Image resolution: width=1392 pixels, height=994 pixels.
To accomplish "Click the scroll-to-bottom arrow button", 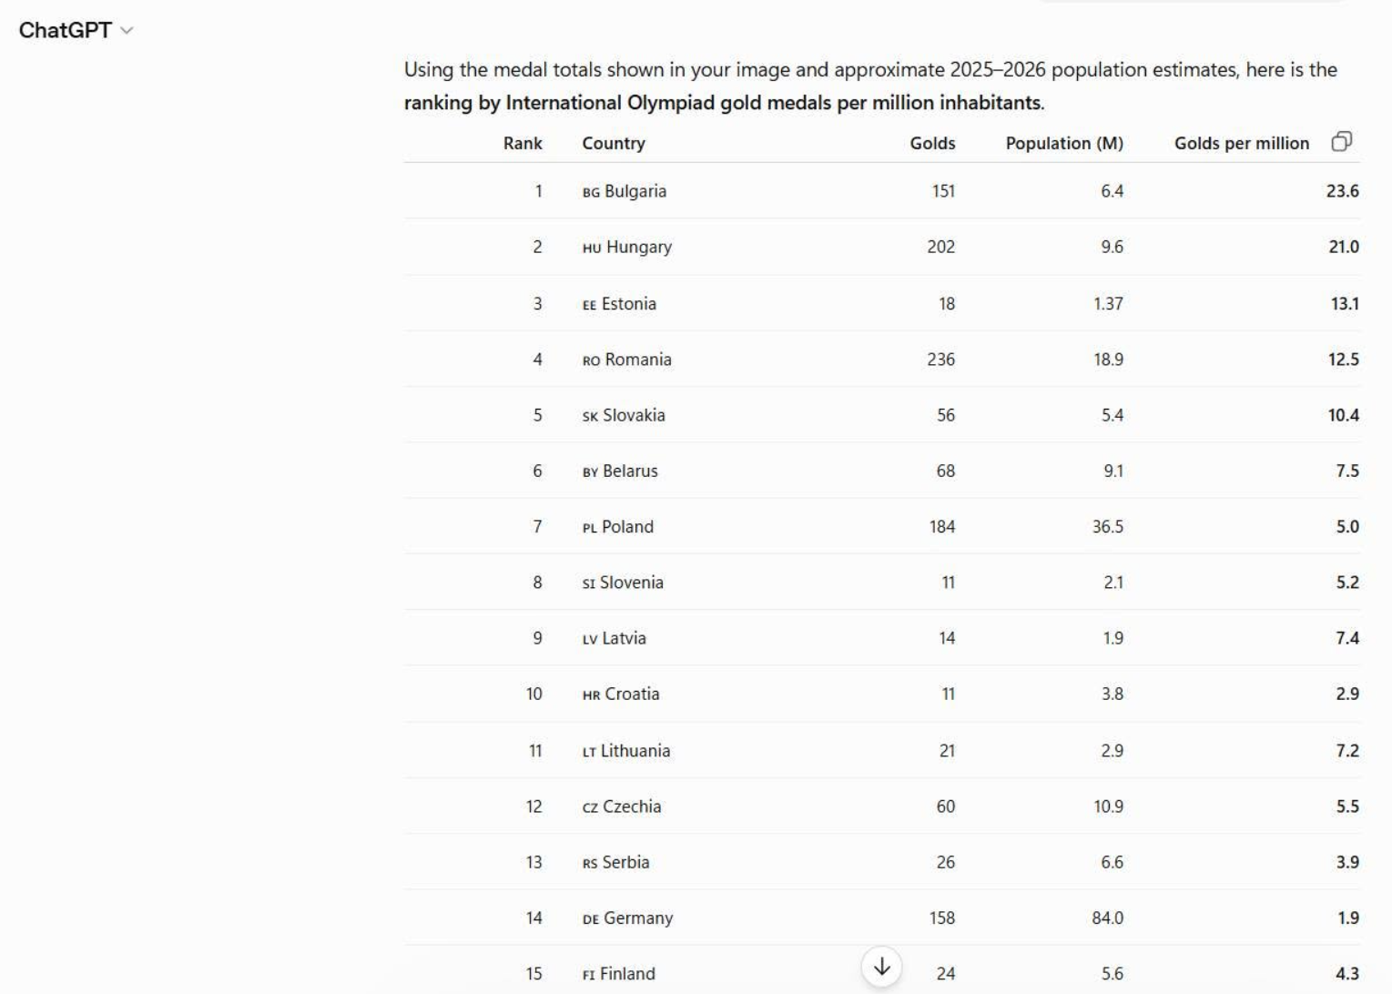I will coord(881,967).
